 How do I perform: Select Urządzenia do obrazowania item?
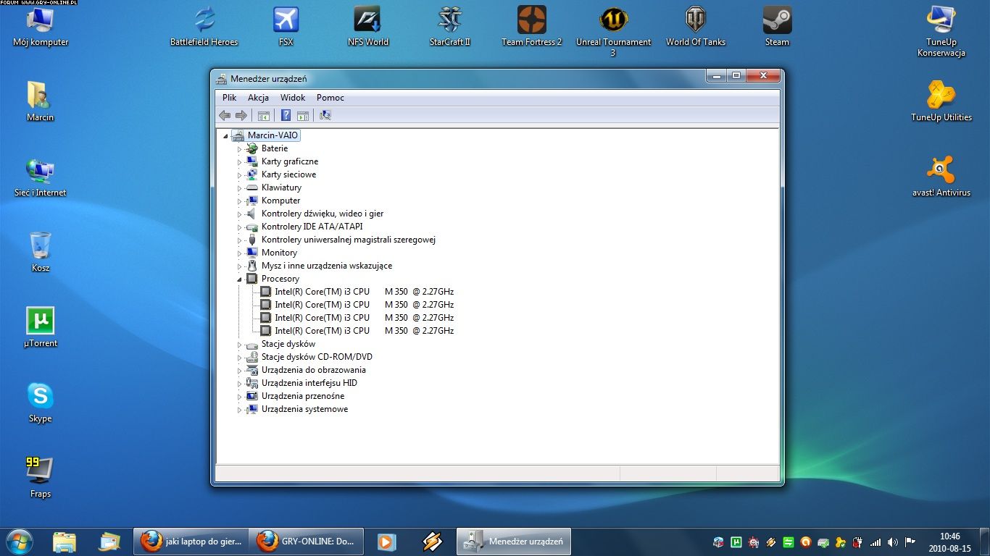pos(314,370)
